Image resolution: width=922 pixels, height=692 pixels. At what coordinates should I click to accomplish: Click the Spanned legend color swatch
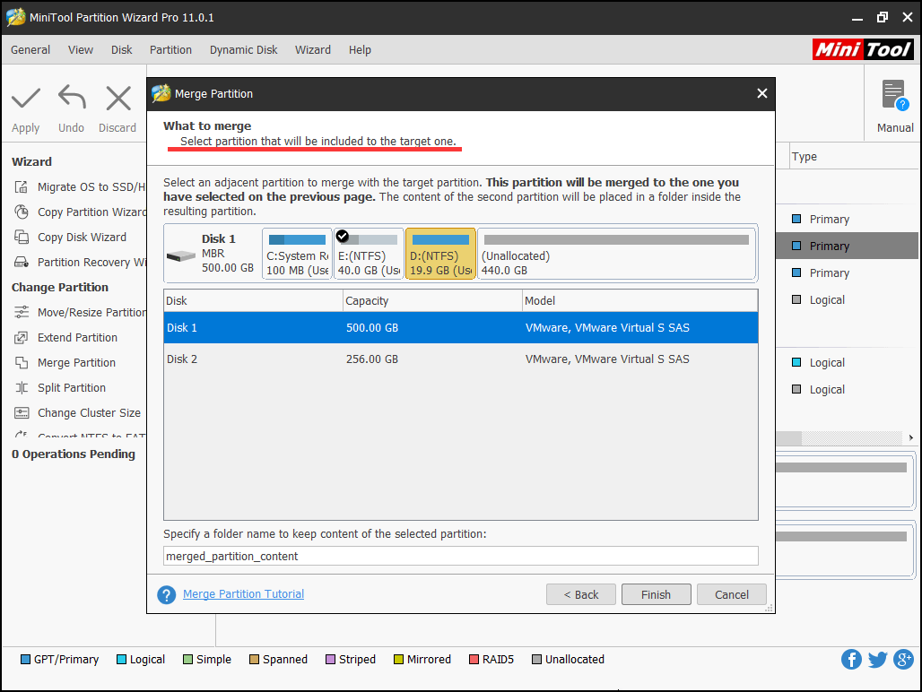[x=254, y=659]
